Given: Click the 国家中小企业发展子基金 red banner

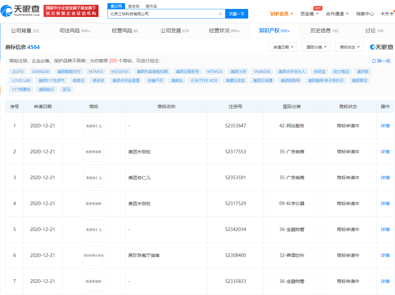Looking at the screenshot, I should [71, 11].
